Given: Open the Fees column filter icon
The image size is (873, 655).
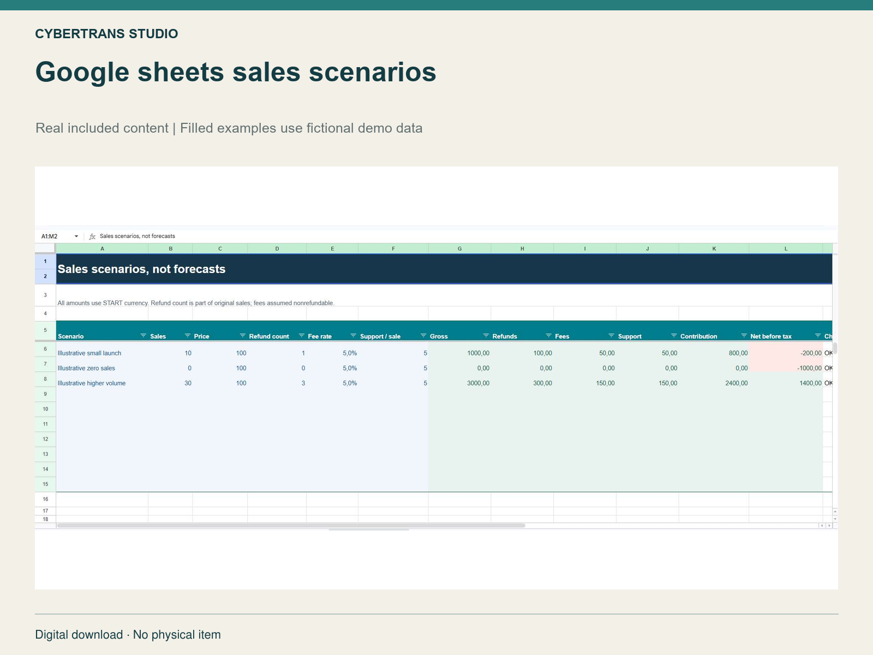Looking at the screenshot, I should click(612, 336).
